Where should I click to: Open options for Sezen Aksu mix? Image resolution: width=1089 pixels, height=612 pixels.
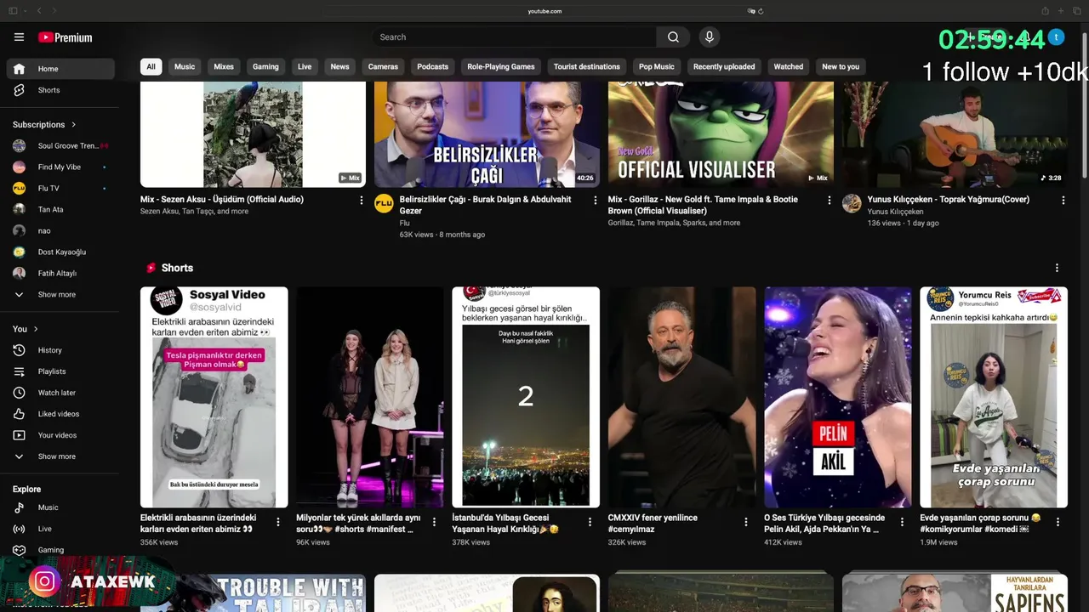point(361,201)
